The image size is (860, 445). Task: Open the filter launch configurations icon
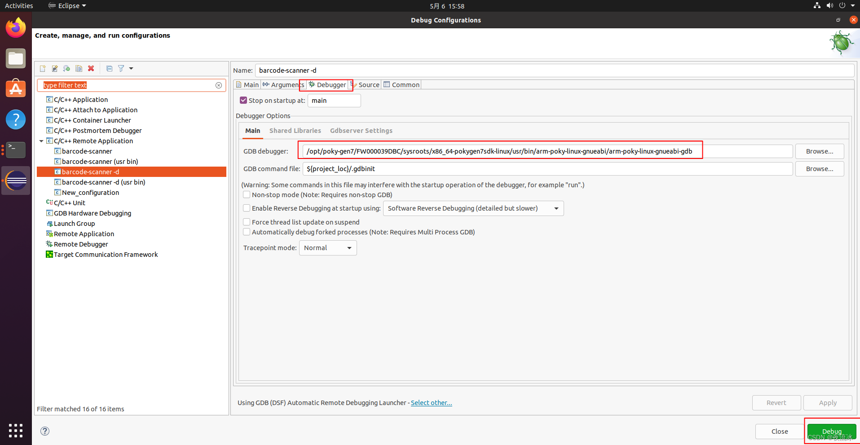[121, 68]
